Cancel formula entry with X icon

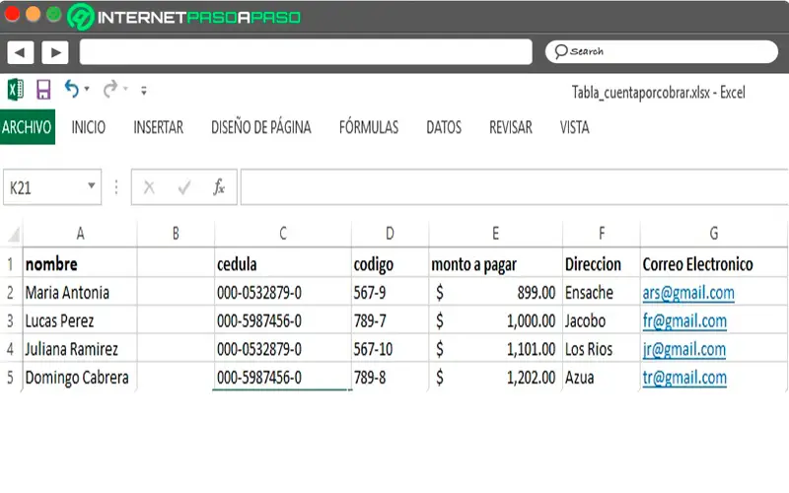click(149, 187)
